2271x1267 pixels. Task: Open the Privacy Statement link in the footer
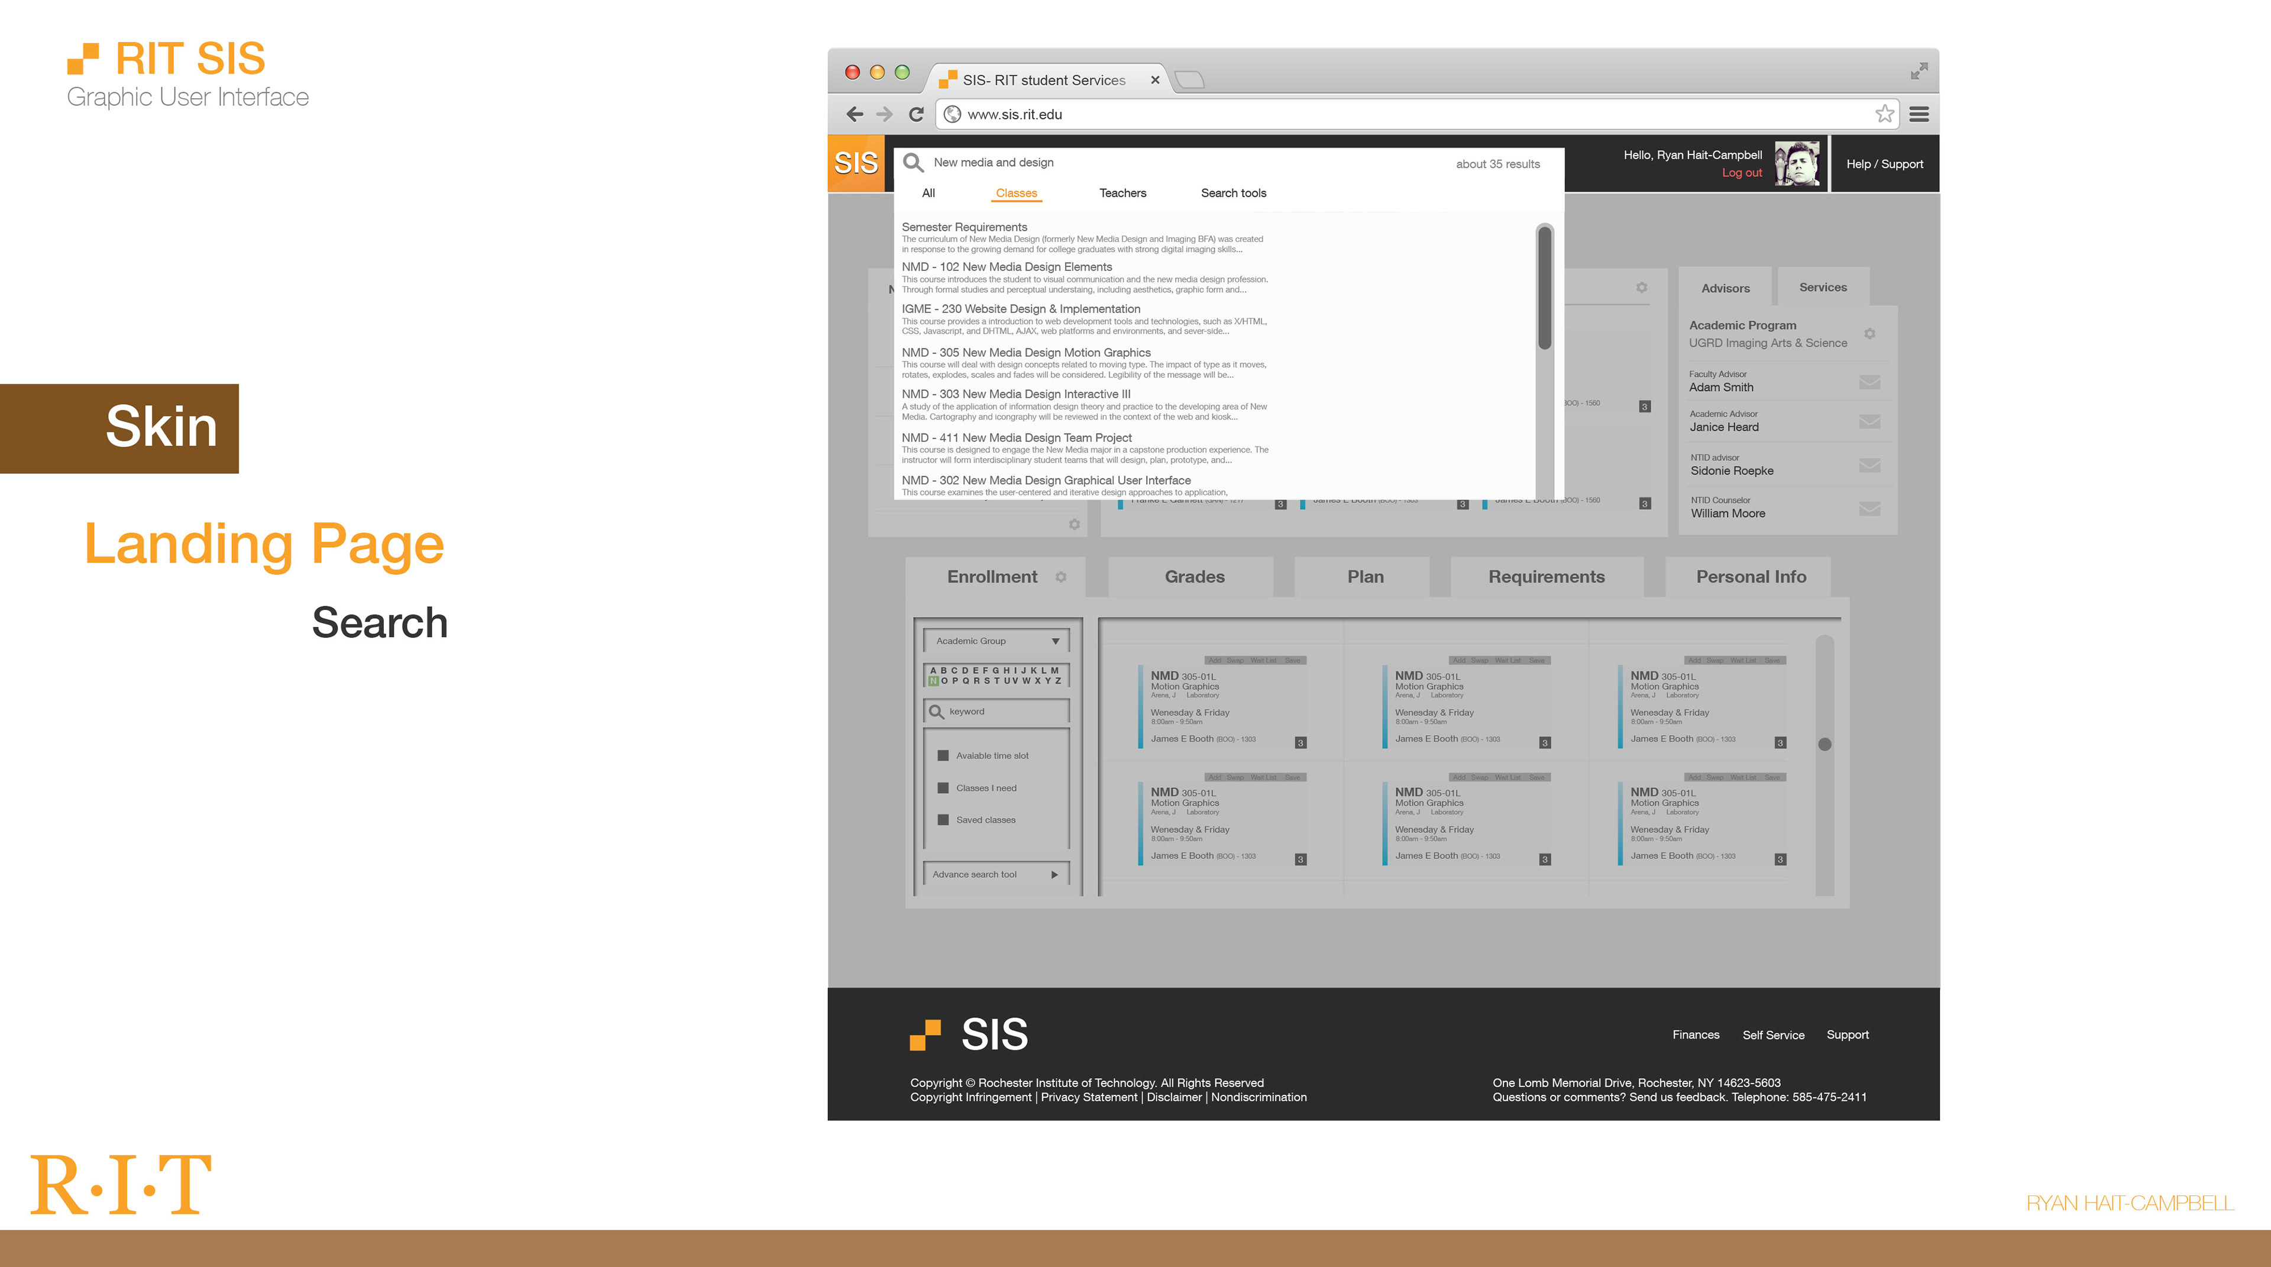coord(1089,1097)
